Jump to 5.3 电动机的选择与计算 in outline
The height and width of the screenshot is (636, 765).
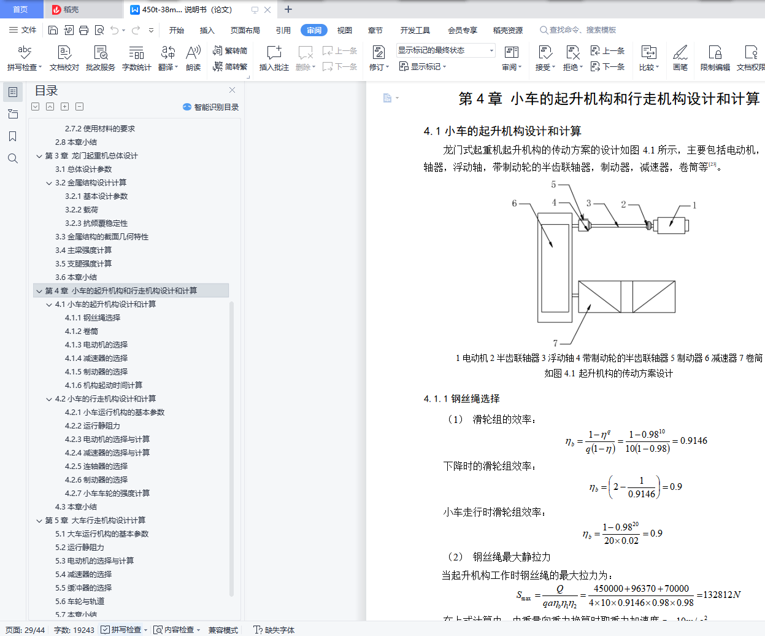[94, 561]
